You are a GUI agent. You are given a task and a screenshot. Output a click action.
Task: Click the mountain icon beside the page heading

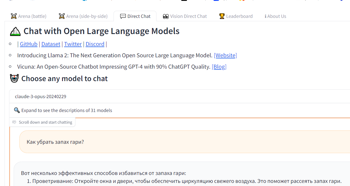[15, 31]
